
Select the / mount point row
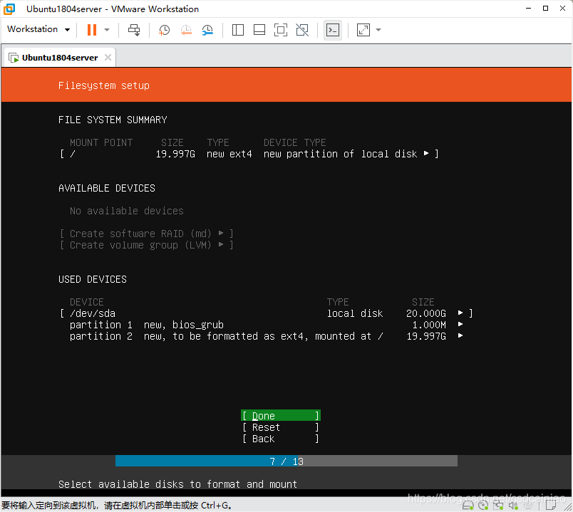click(249, 154)
